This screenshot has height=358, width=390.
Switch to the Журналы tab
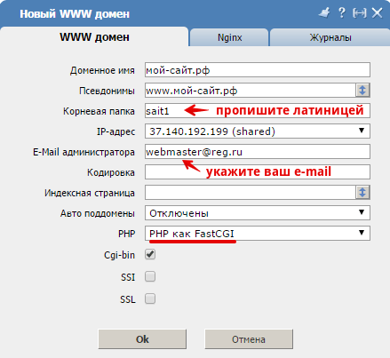330,37
